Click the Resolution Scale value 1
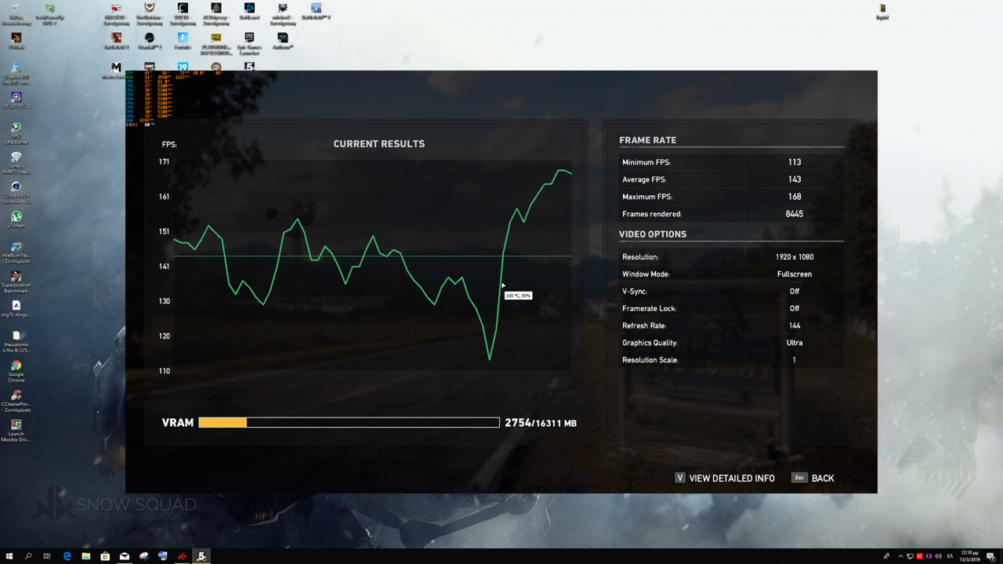The width and height of the screenshot is (1003, 564). (x=795, y=360)
